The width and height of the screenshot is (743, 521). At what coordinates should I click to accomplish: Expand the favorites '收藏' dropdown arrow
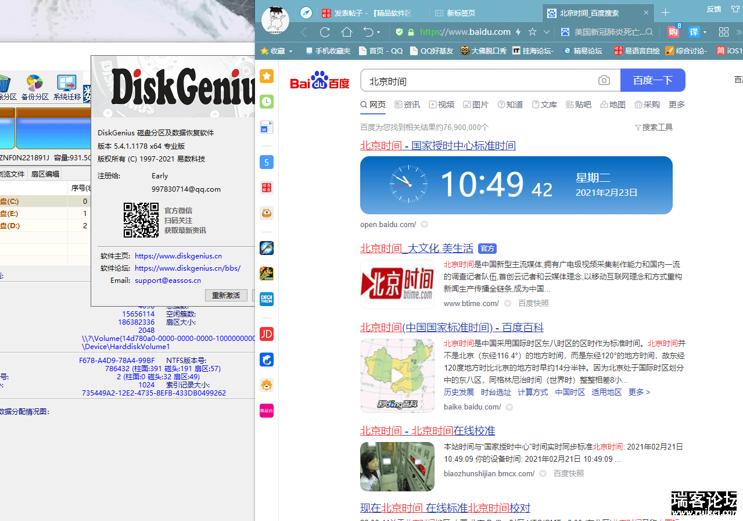290,51
